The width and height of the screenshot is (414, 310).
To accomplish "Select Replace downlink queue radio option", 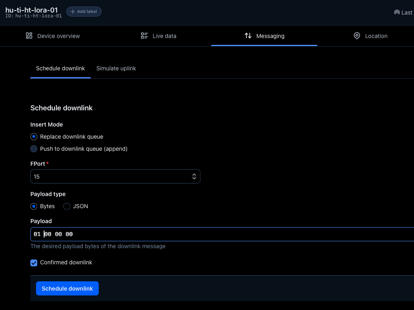I will click(34, 137).
